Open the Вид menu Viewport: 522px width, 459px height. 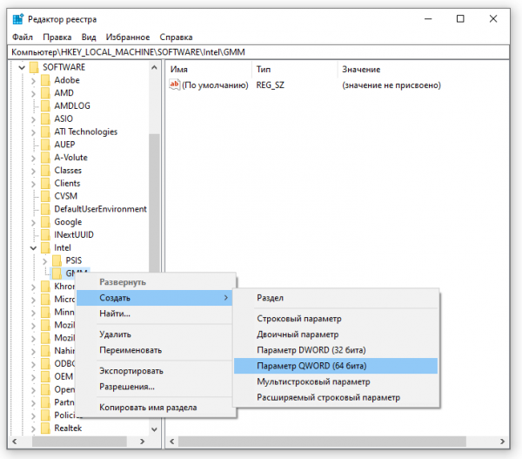click(x=89, y=37)
